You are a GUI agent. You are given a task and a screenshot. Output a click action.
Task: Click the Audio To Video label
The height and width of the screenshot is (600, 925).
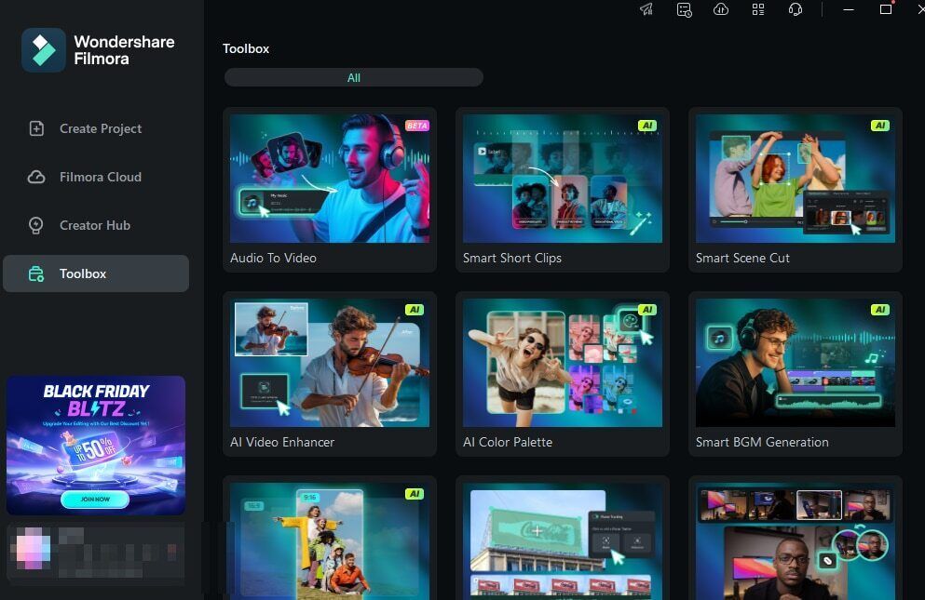pos(273,259)
